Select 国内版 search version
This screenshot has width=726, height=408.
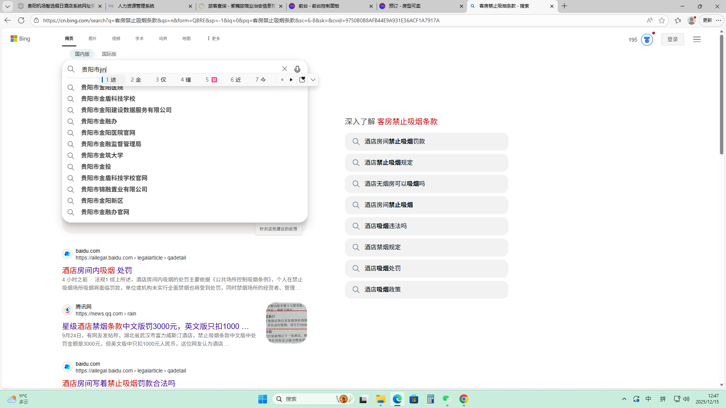(82, 54)
